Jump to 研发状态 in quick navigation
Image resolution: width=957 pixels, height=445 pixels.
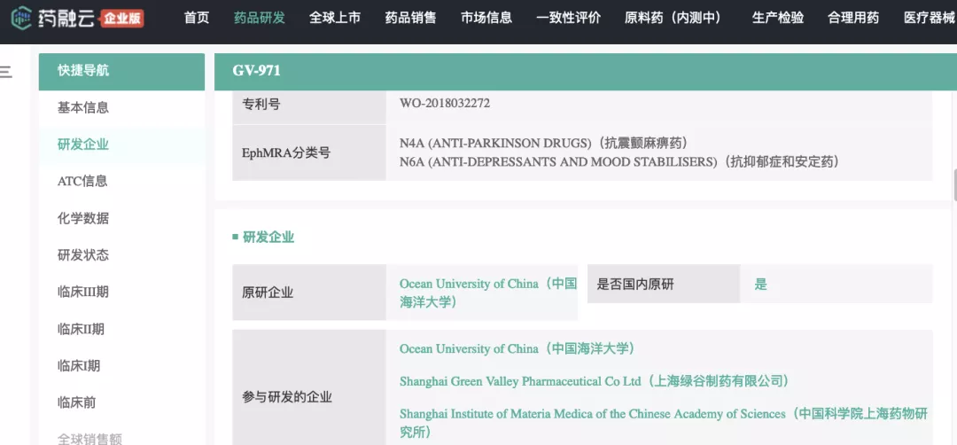pos(83,255)
